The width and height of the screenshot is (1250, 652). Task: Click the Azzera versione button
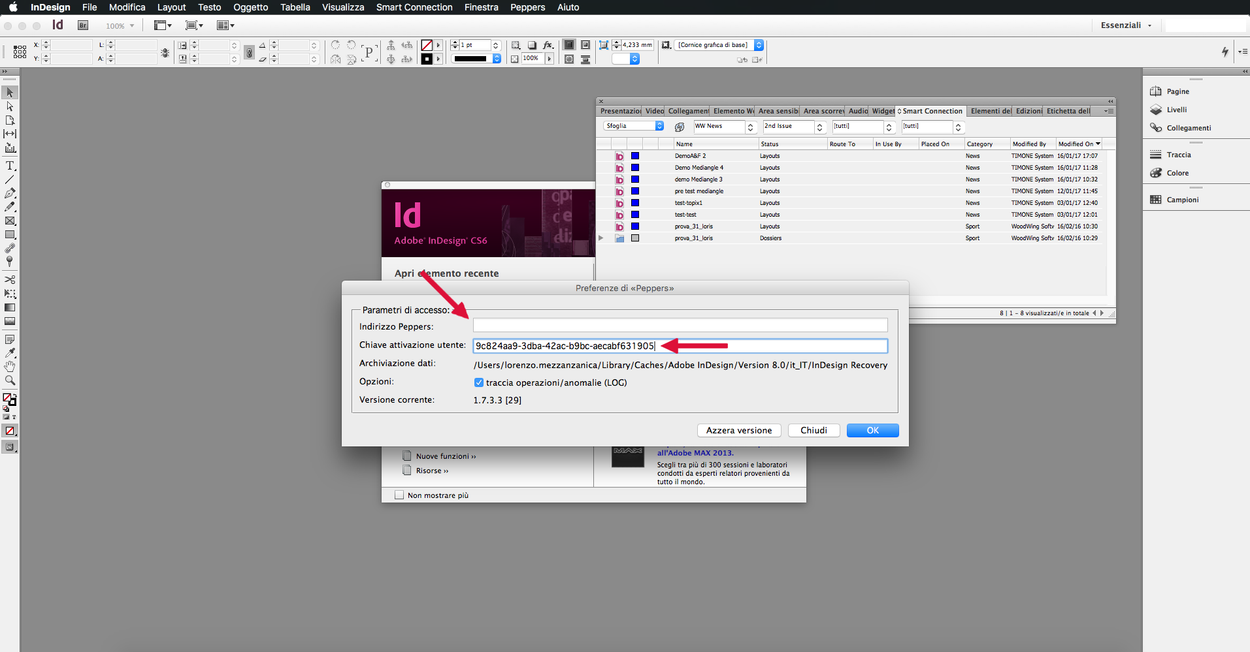click(x=739, y=430)
